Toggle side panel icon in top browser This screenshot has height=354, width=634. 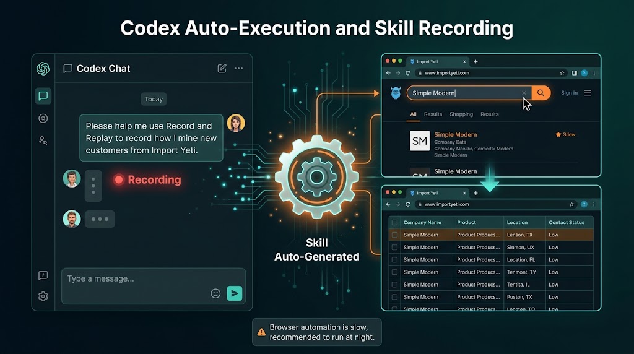click(574, 73)
